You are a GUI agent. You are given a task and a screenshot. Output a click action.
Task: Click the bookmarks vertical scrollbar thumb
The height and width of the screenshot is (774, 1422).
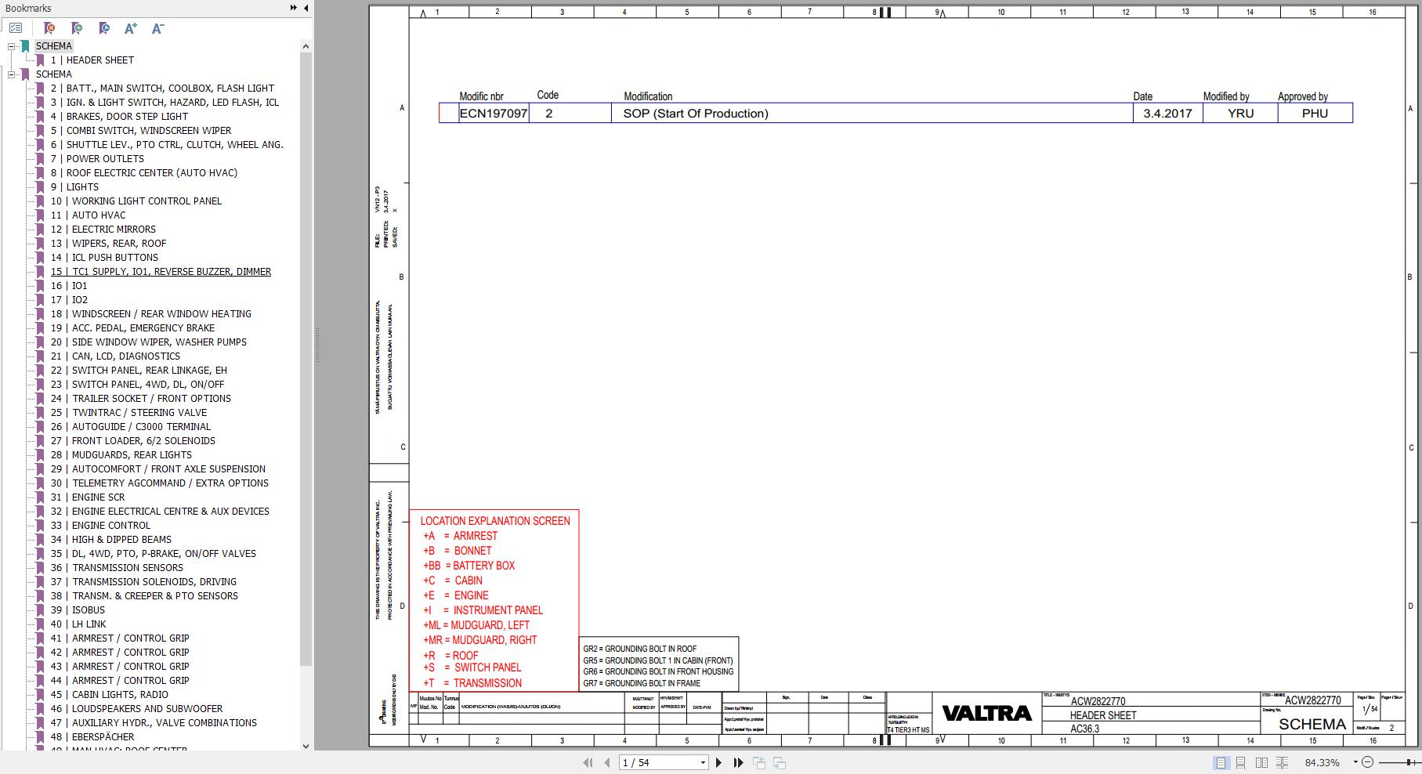click(306, 360)
